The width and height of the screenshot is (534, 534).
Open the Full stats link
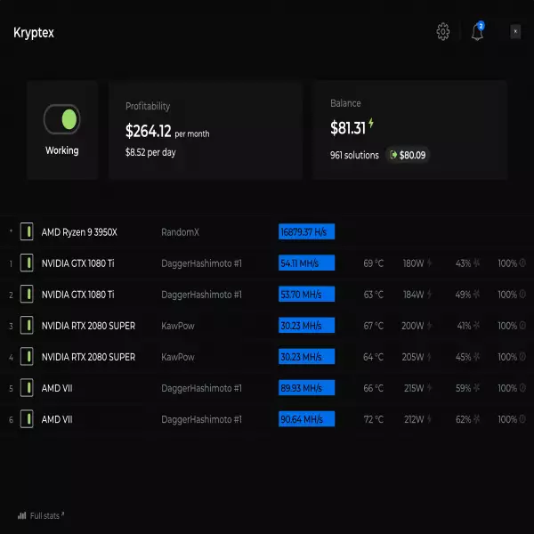coord(44,515)
